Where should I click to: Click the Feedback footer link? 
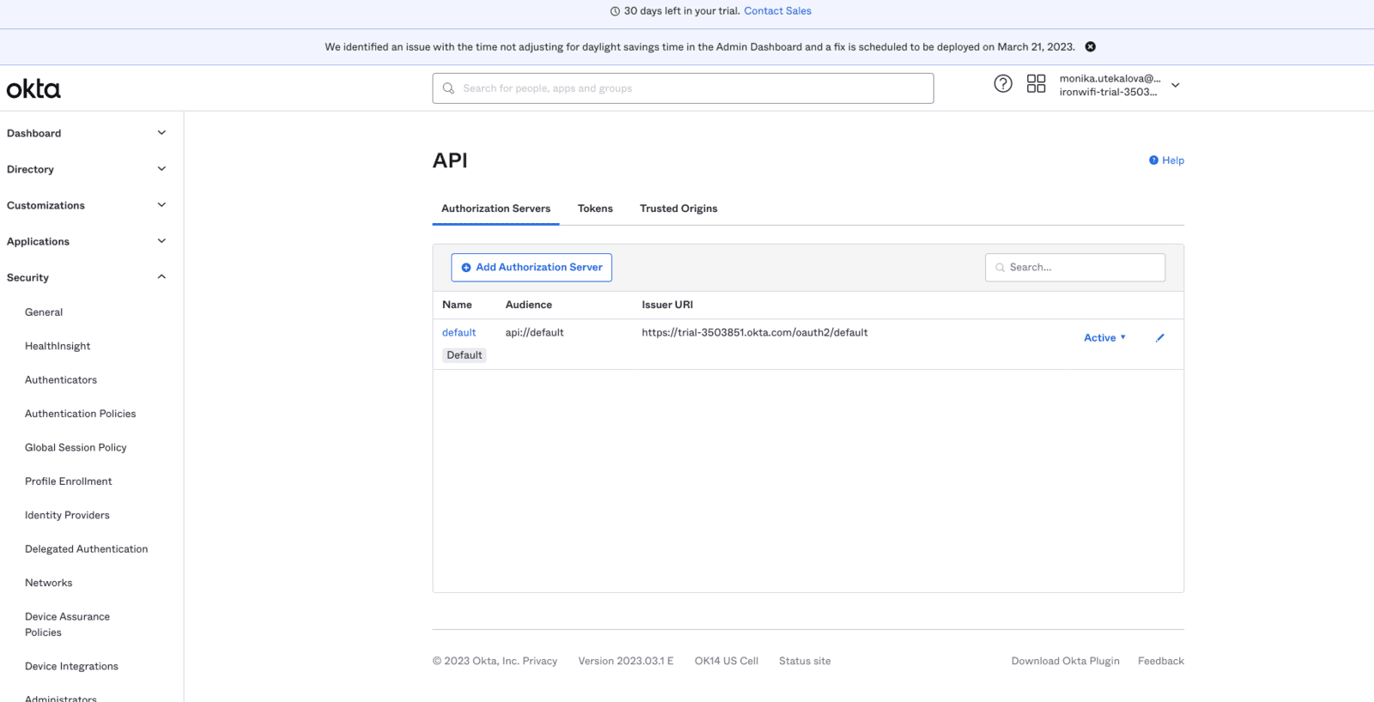point(1161,661)
